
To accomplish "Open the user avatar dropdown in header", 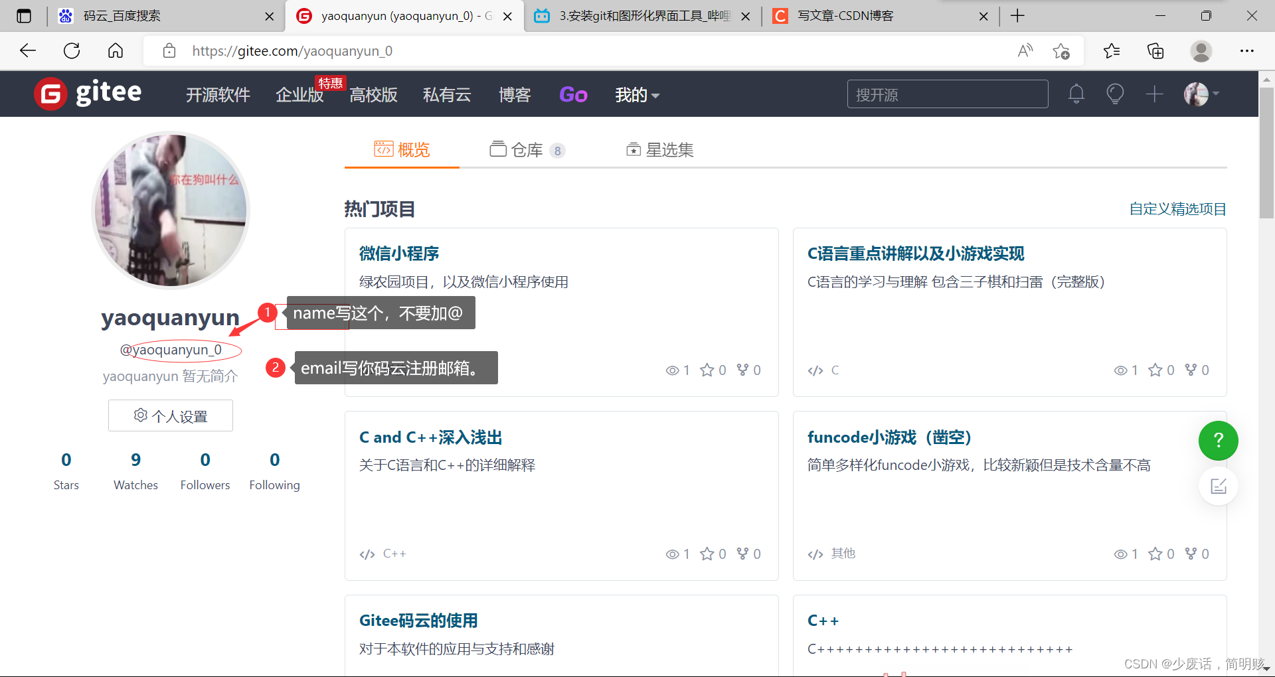I will click(x=1201, y=94).
